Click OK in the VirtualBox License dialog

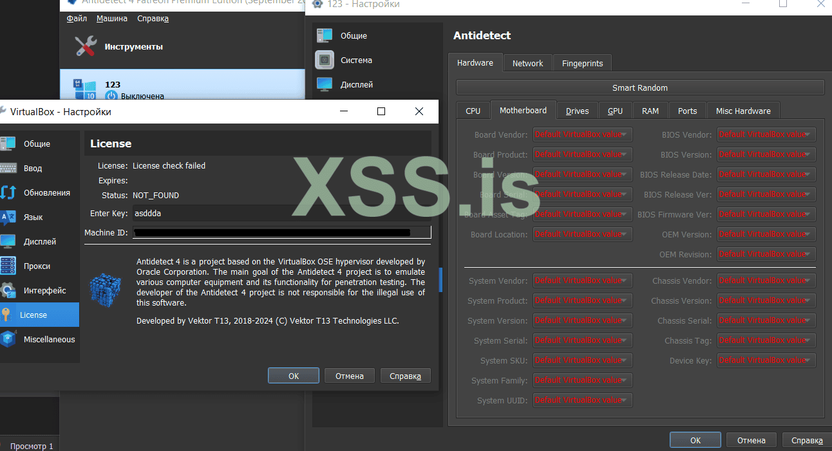point(294,376)
